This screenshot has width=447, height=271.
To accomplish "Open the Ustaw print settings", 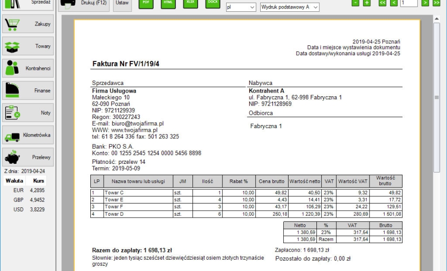I will click(x=122, y=4).
